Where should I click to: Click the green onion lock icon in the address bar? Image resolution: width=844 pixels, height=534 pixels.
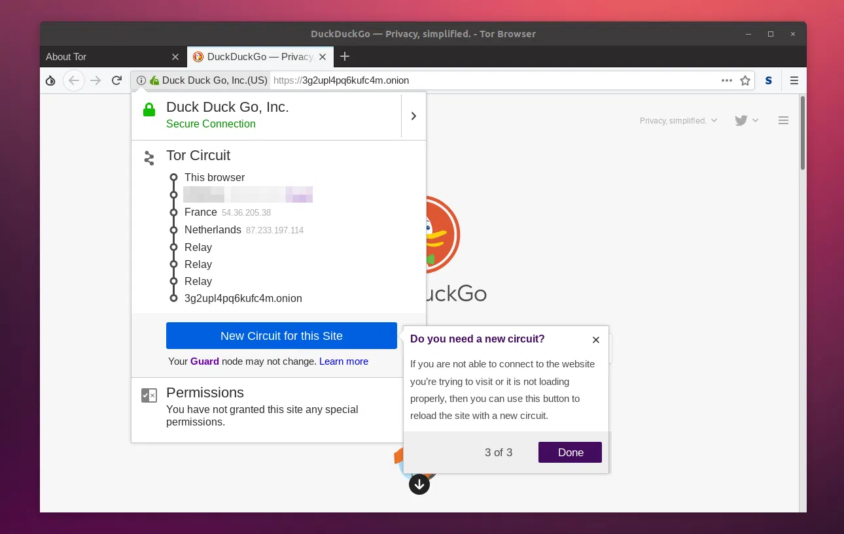tap(154, 80)
